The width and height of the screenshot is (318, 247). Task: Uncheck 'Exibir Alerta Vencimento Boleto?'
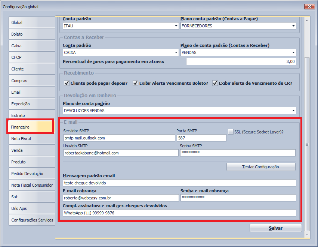pyautogui.click(x=136, y=83)
